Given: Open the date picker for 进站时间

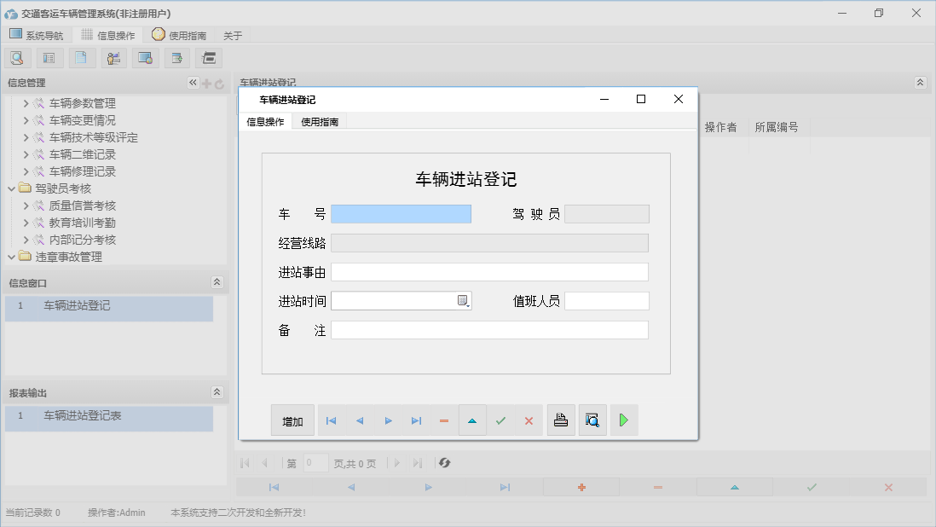Looking at the screenshot, I should 463,299.
